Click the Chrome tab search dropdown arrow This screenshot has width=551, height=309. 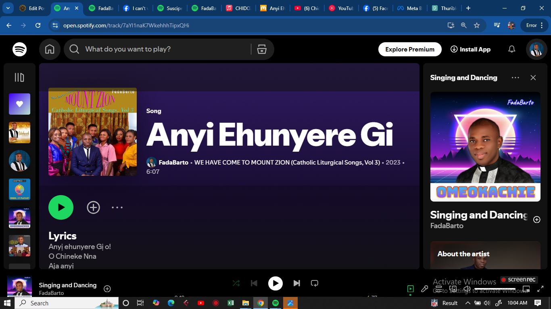[x=8, y=8]
